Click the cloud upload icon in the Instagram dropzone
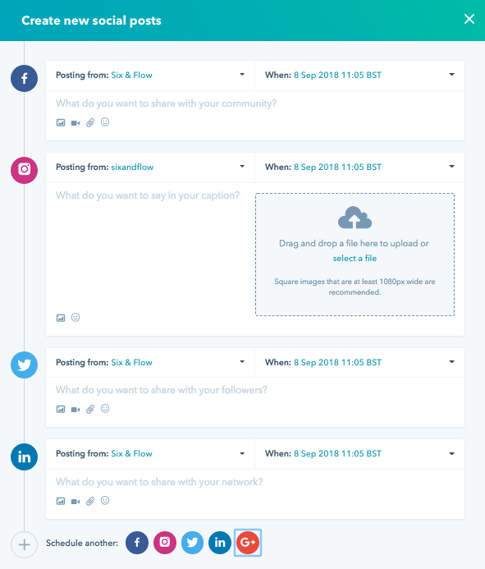The image size is (485, 569). 355,218
